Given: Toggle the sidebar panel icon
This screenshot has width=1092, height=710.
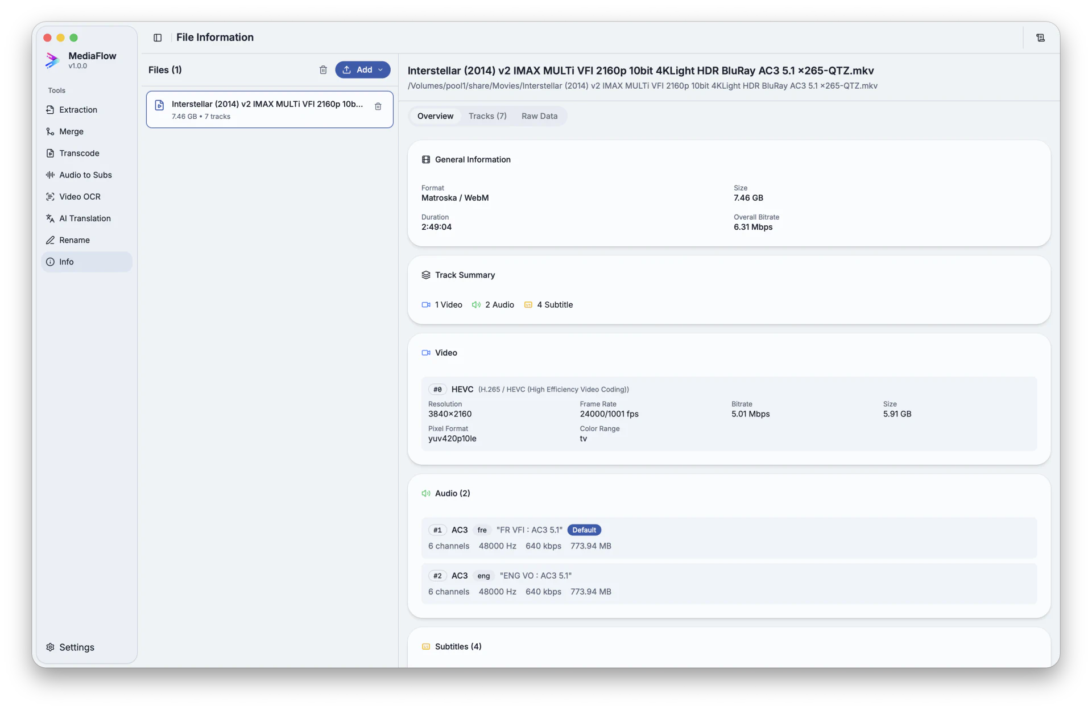Looking at the screenshot, I should tap(158, 38).
